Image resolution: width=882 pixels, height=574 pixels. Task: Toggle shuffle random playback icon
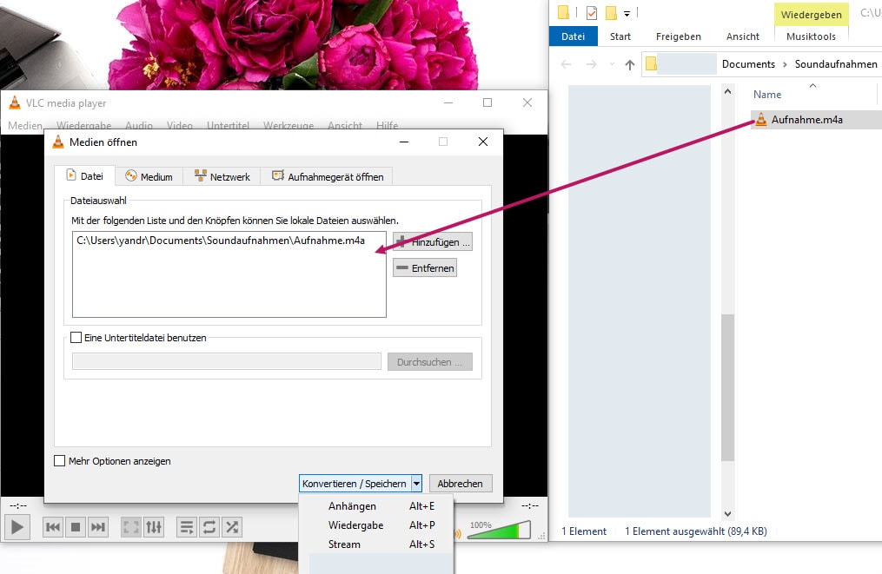pyautogui.click(x=231, y=526)
